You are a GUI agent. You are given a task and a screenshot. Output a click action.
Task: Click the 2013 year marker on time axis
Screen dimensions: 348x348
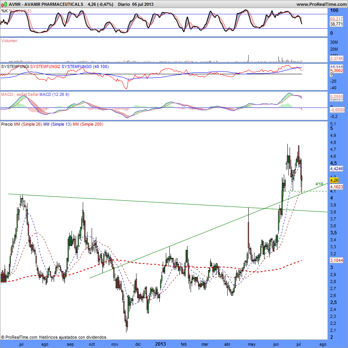[160, 344]
